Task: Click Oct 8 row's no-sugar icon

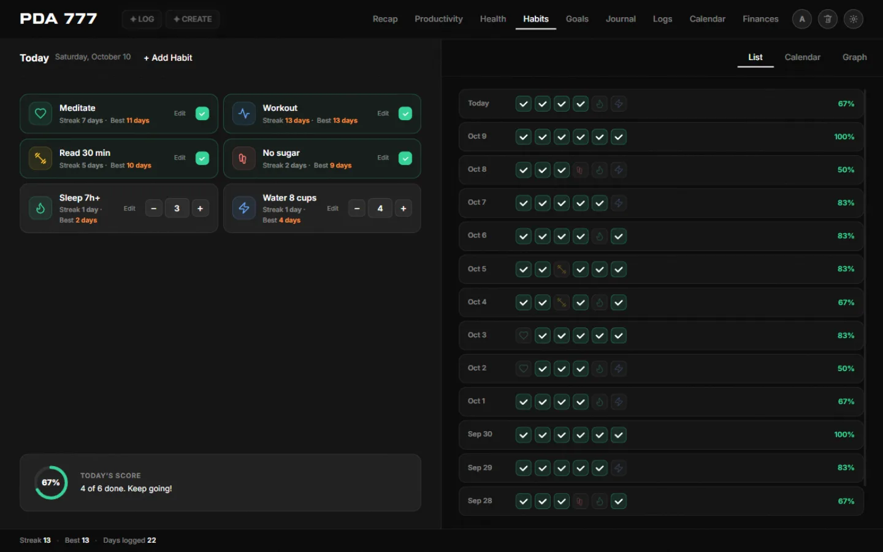Action: click(581, 170)
